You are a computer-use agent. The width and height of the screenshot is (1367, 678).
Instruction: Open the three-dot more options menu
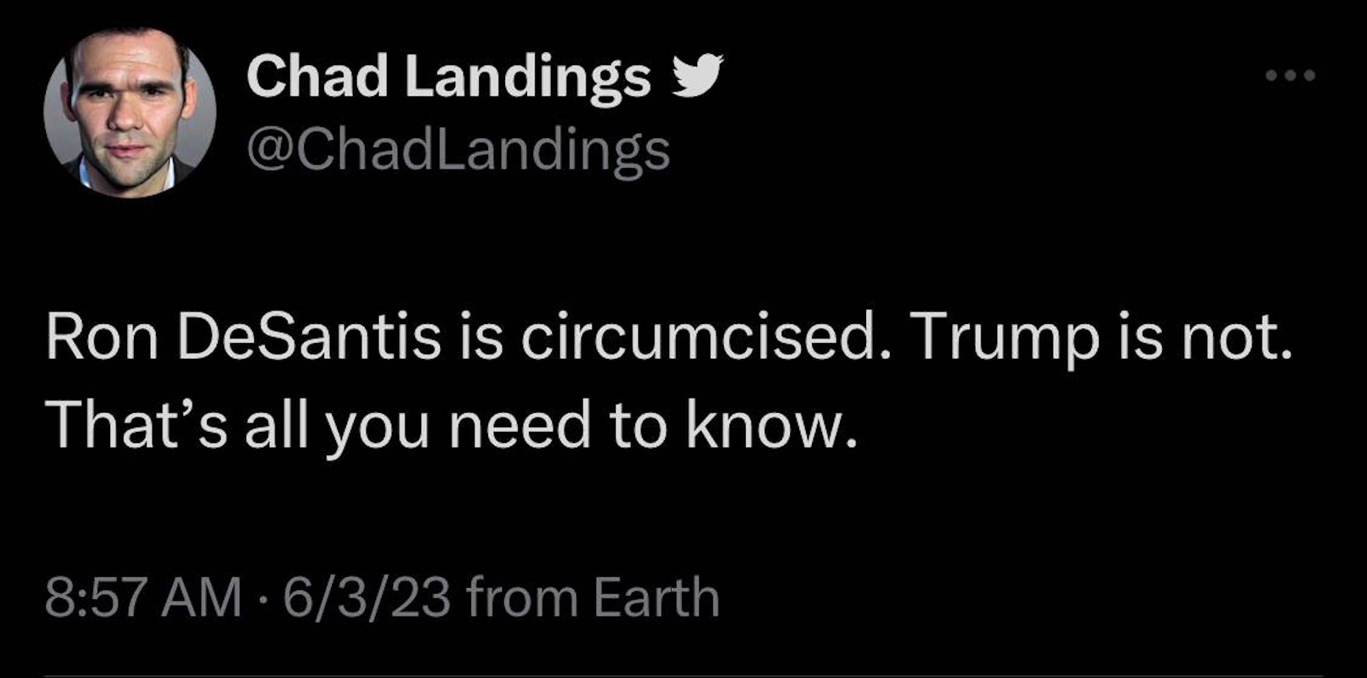point(1290,76)
